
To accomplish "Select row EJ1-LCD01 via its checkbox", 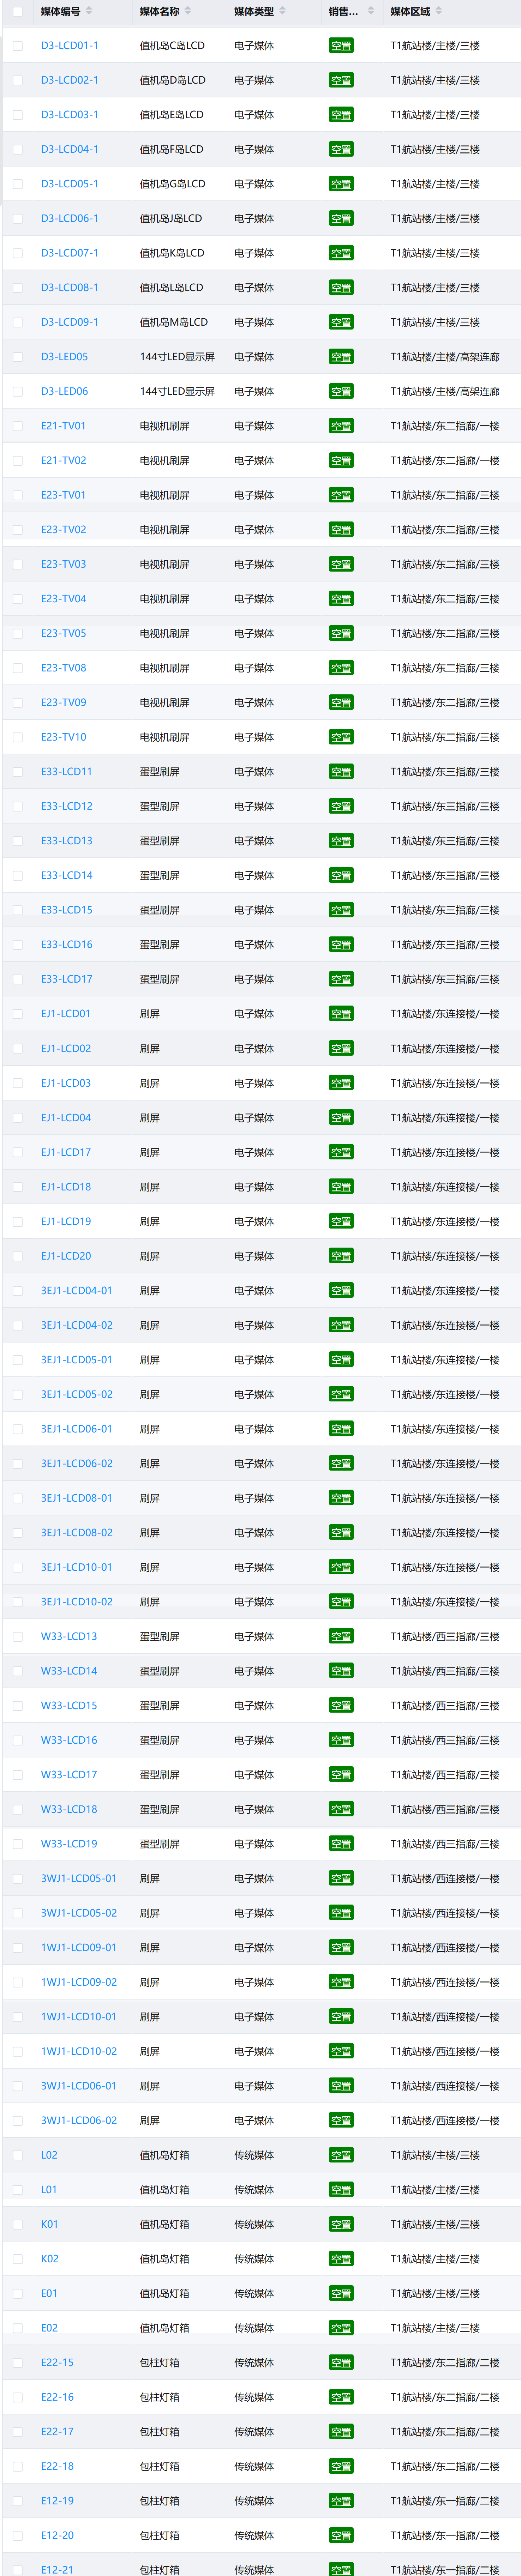I will coord(17,1014).
